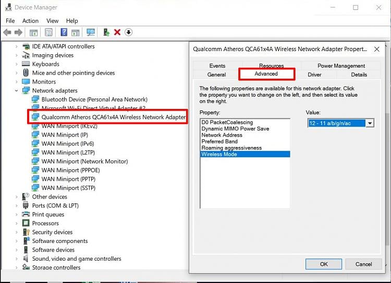Image resolution: width=391 pixels, height=283 pixels.
Task: Expand the Other devices tree node
Action: tap(17, 196)
